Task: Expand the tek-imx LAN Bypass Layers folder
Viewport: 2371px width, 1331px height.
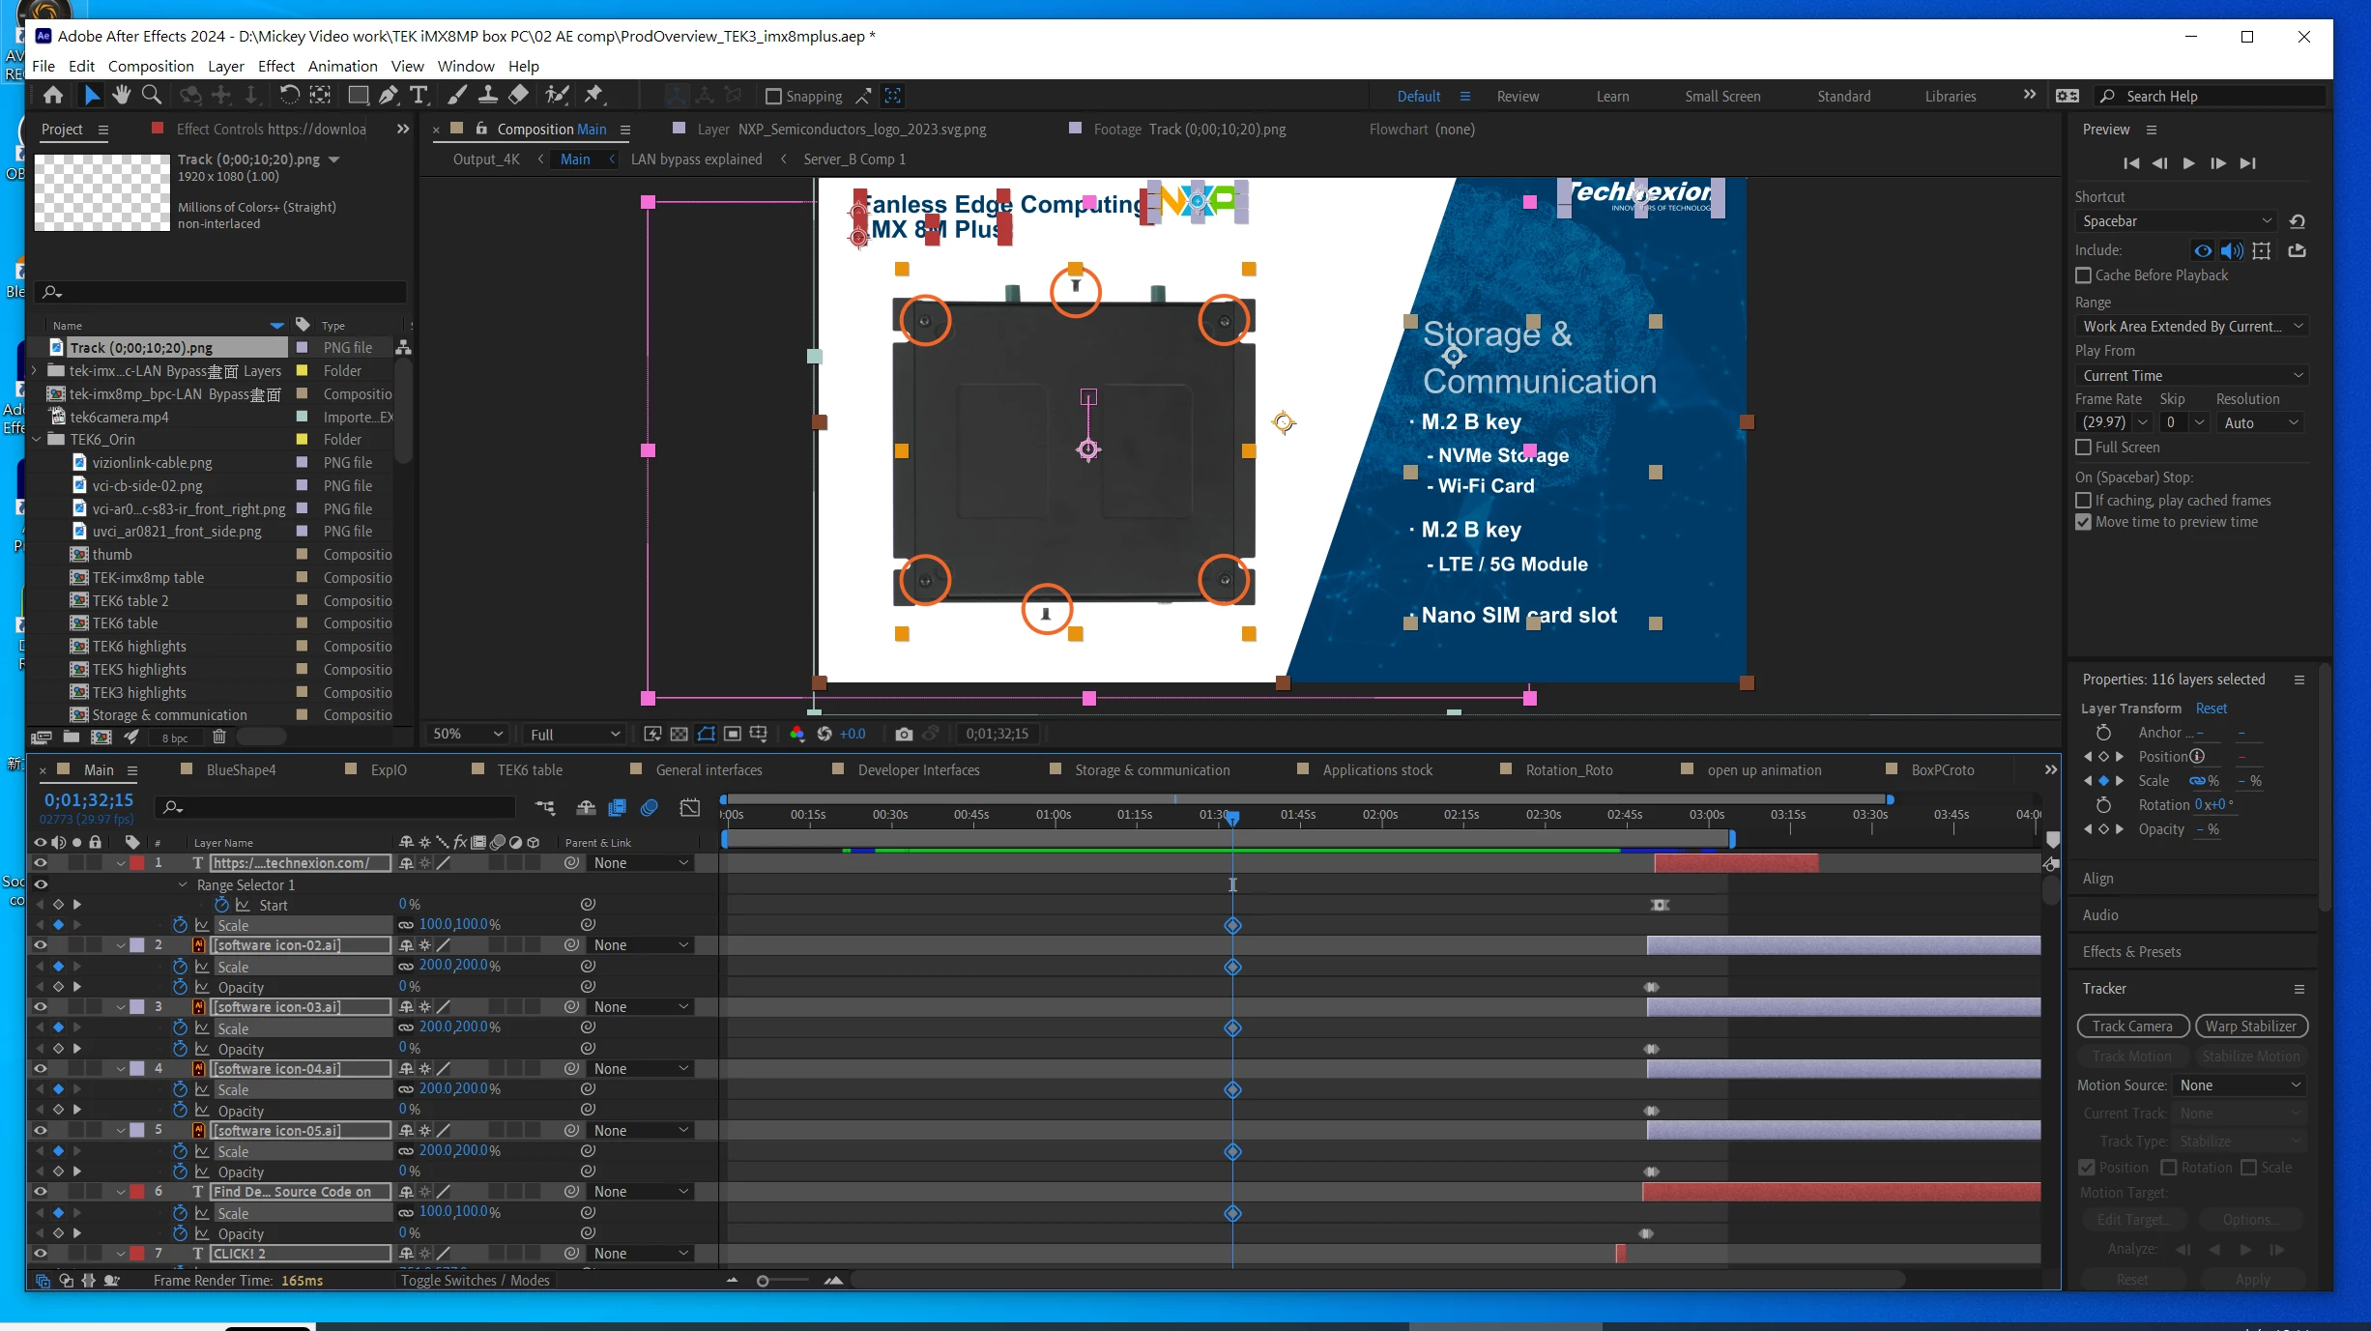Action: tap(36, 371)
